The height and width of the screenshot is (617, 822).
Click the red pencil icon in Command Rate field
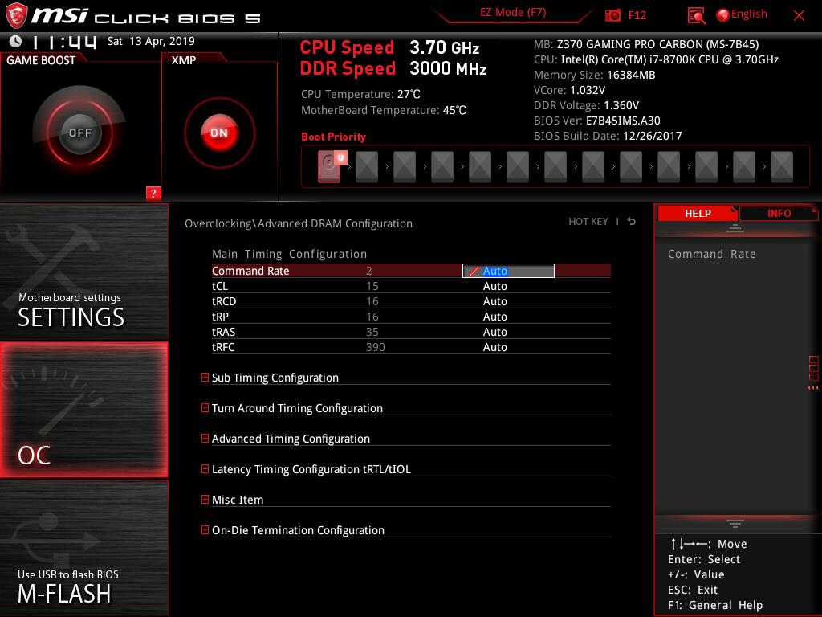point(474,272)
